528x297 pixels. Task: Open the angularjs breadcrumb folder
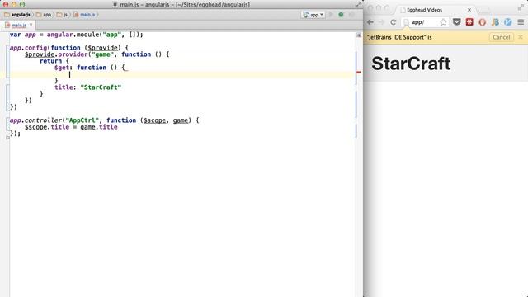pos(17,15)
